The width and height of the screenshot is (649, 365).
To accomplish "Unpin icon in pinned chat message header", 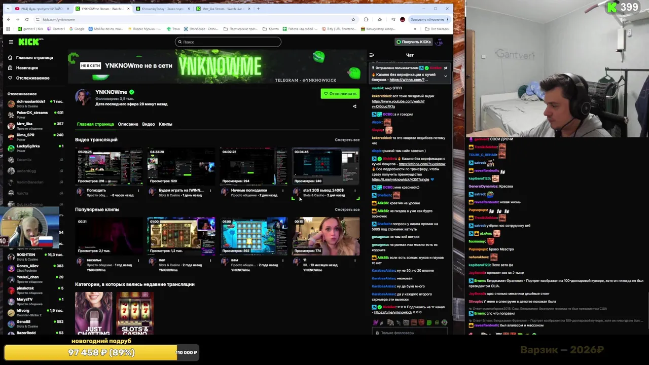I will pyautogui.click(x=446, y=68).
